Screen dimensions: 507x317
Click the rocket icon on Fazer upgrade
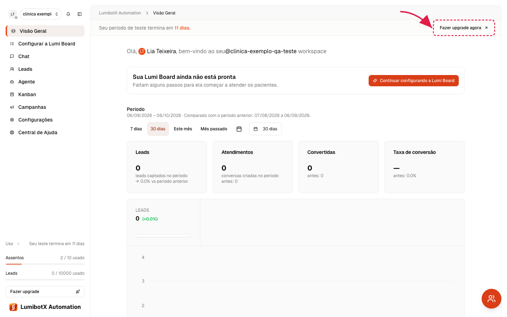[x=78, y=292]
